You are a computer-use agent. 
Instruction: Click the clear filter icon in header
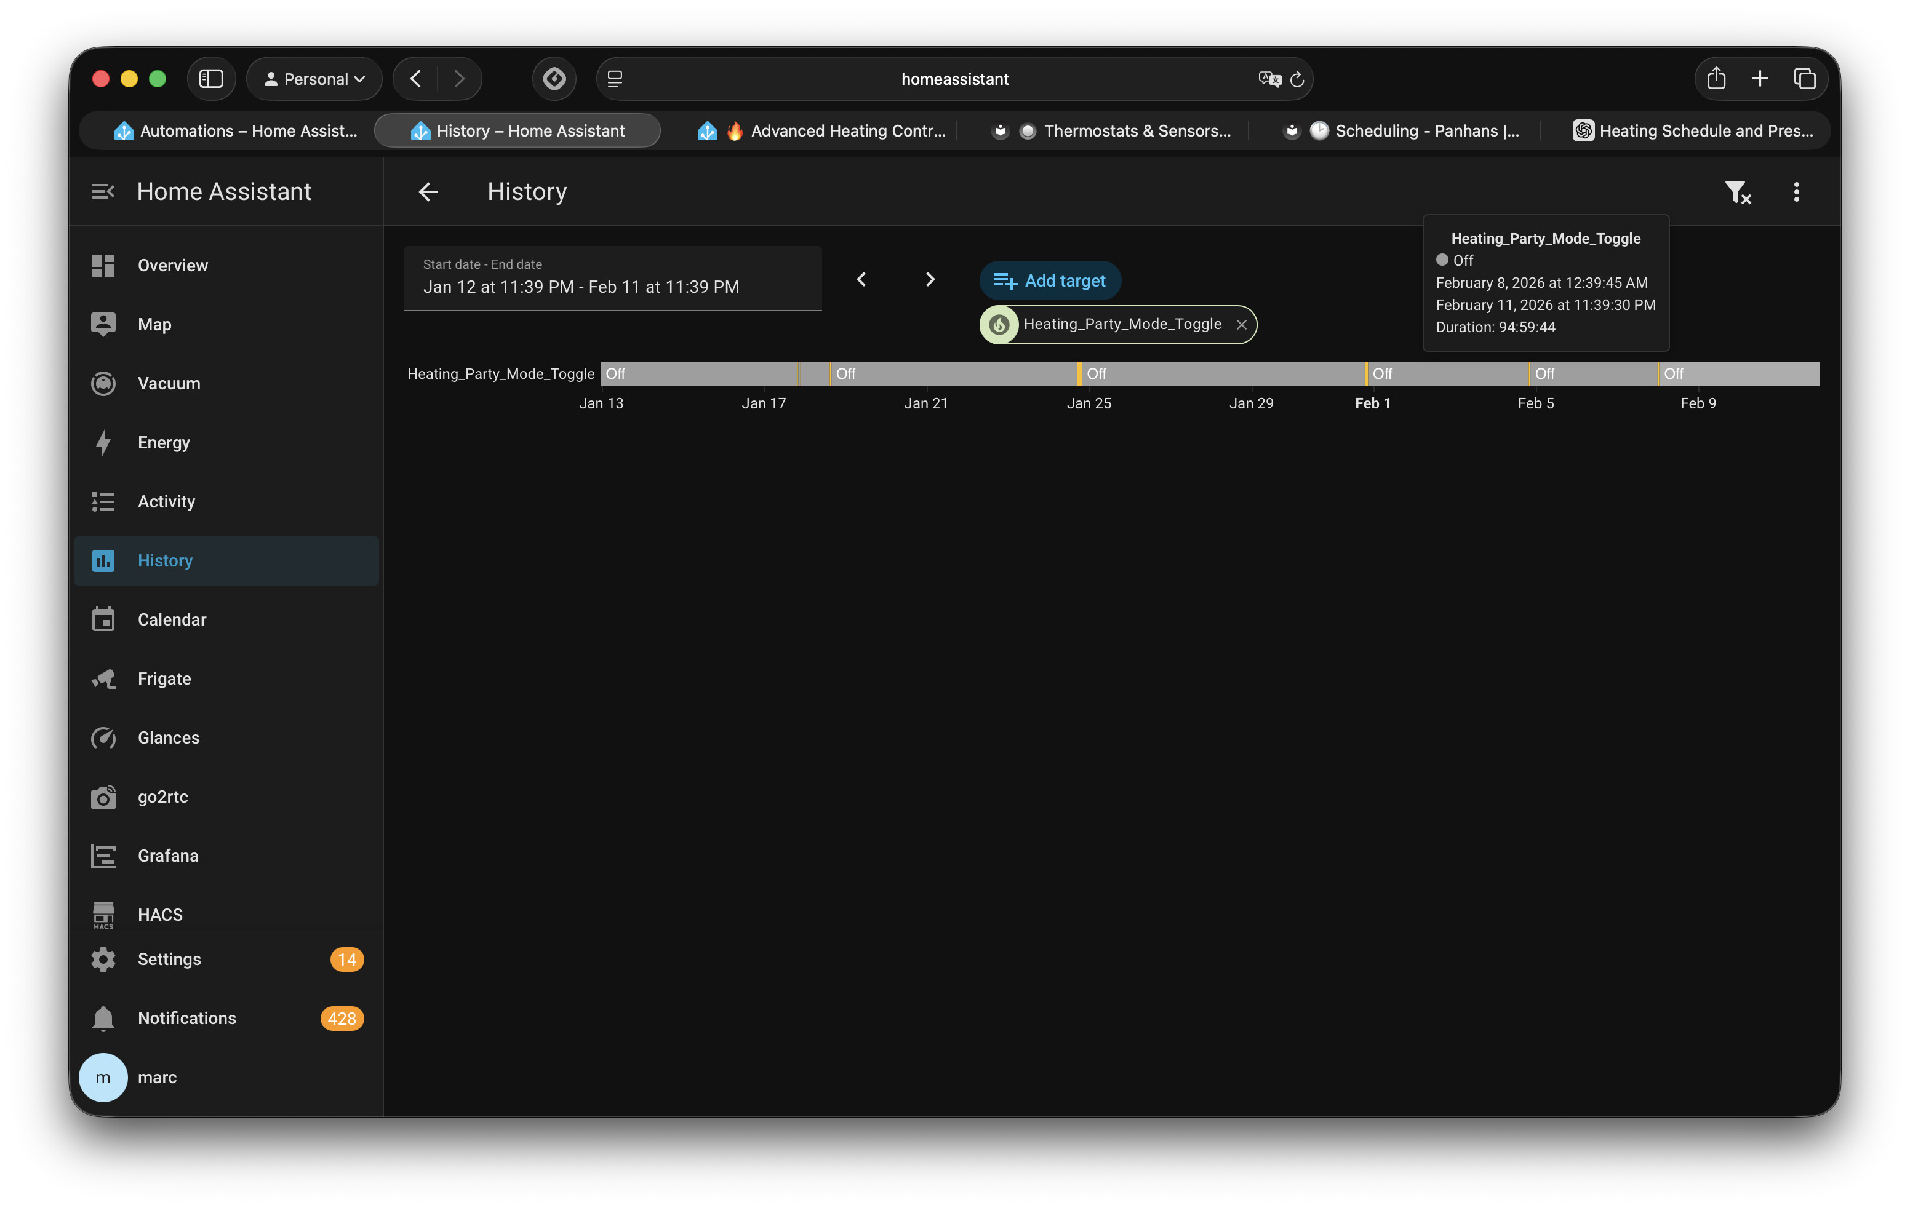[x=1737, y=192]
